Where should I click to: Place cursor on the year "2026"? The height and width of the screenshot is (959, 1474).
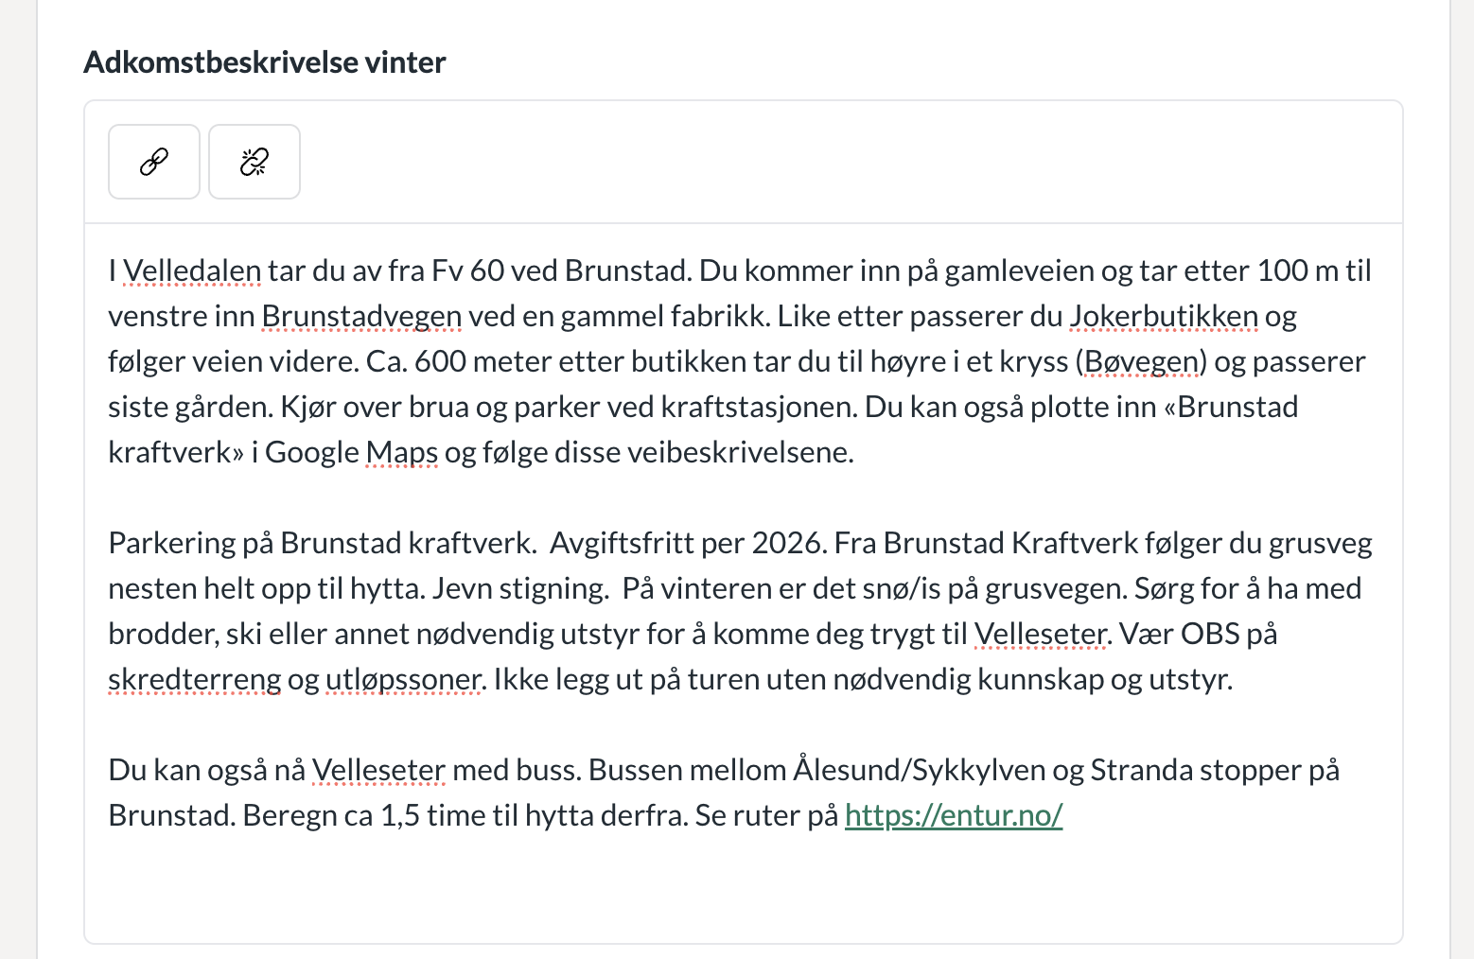(784, 544)
